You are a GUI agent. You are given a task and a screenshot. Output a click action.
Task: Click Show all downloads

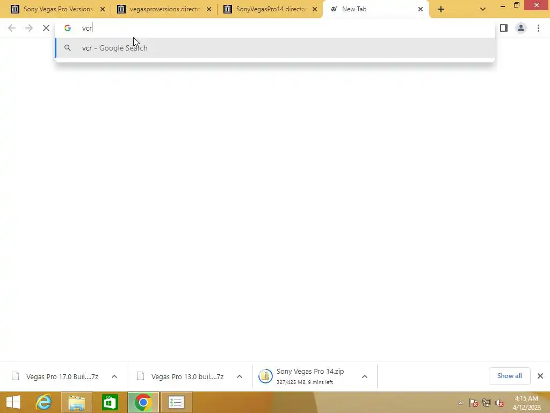pos(509,376)
